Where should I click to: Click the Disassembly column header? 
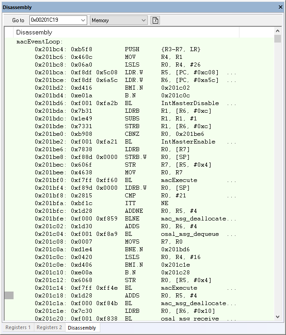tap(34, 33)
